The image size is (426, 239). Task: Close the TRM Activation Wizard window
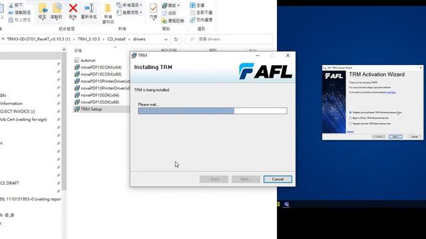(x=421, y=68)
